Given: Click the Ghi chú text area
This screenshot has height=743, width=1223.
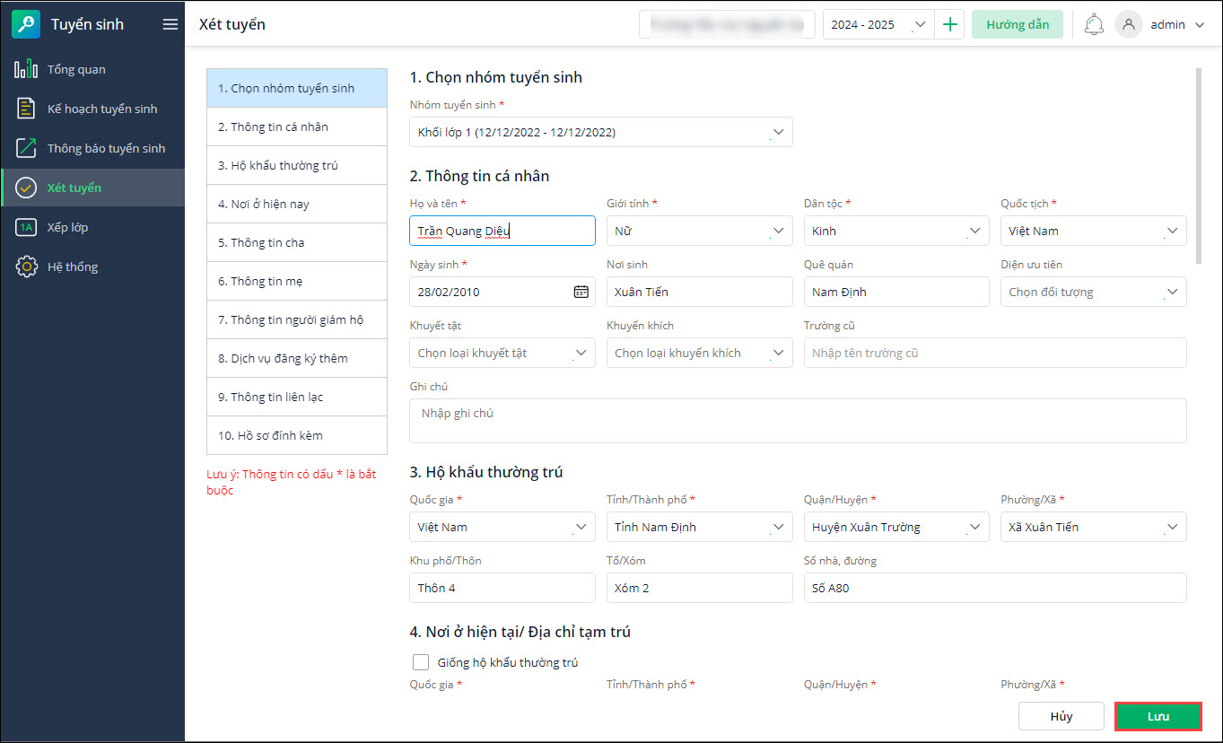Looking at the screenshot, I should click(798, 421).
